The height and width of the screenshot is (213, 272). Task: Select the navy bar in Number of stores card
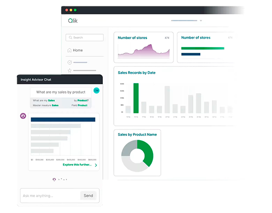tap(190, 54)
